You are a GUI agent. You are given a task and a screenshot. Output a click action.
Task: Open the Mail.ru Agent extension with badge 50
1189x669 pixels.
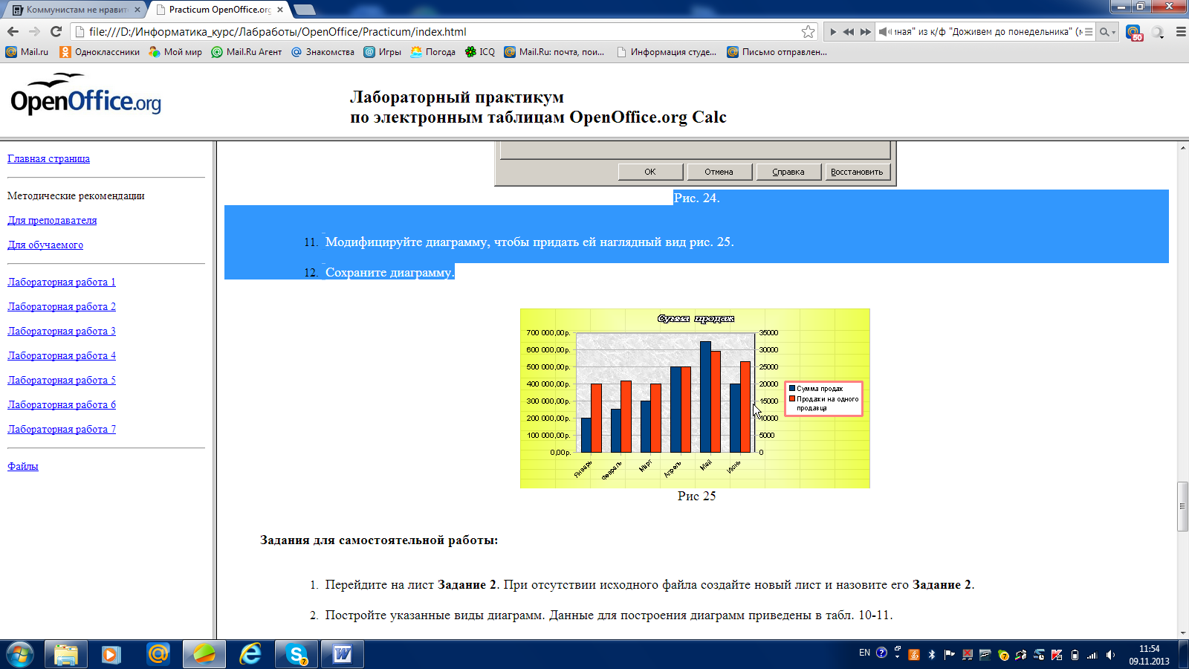1134,32
